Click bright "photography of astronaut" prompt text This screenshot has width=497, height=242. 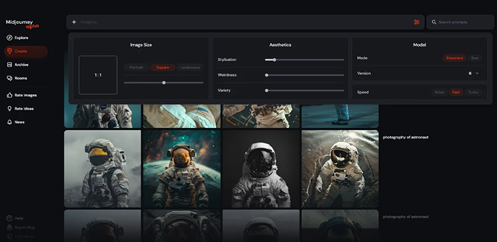pyautogui.click(x=406, y=137)
